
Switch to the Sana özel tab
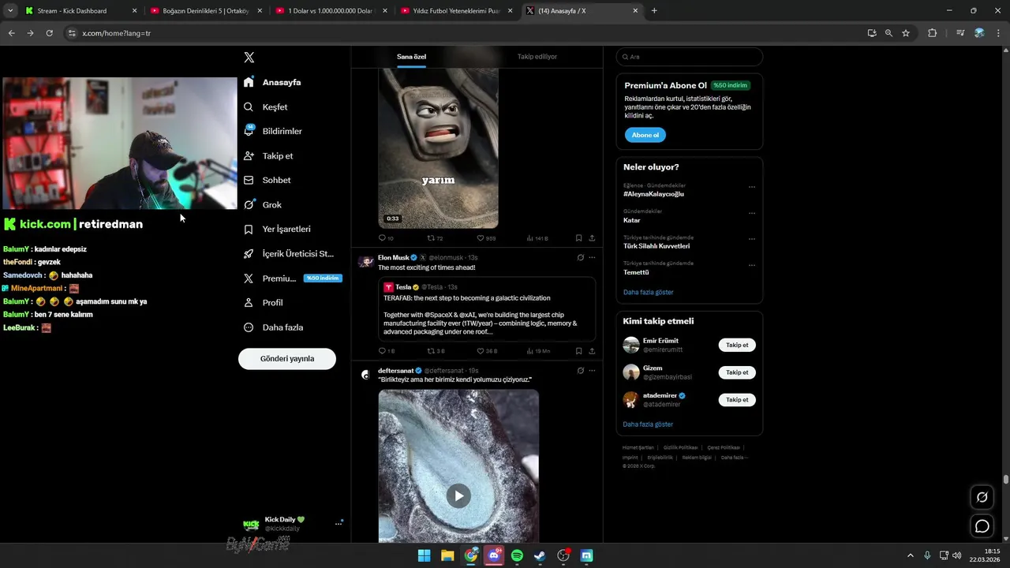[411, 57]
